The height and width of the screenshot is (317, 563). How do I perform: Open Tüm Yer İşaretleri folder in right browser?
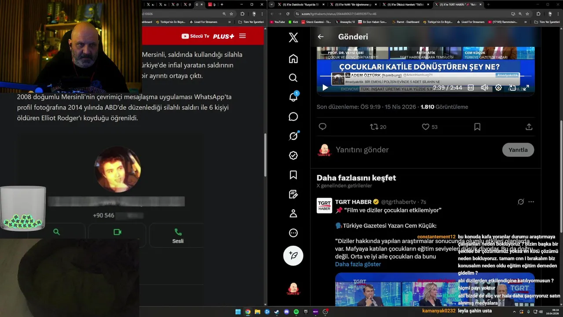tap(547, 22)
